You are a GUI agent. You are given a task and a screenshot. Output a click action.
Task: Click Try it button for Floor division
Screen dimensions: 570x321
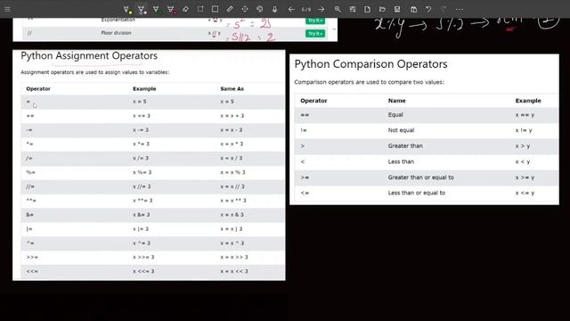pyautogui.click(x=314, y=34)
